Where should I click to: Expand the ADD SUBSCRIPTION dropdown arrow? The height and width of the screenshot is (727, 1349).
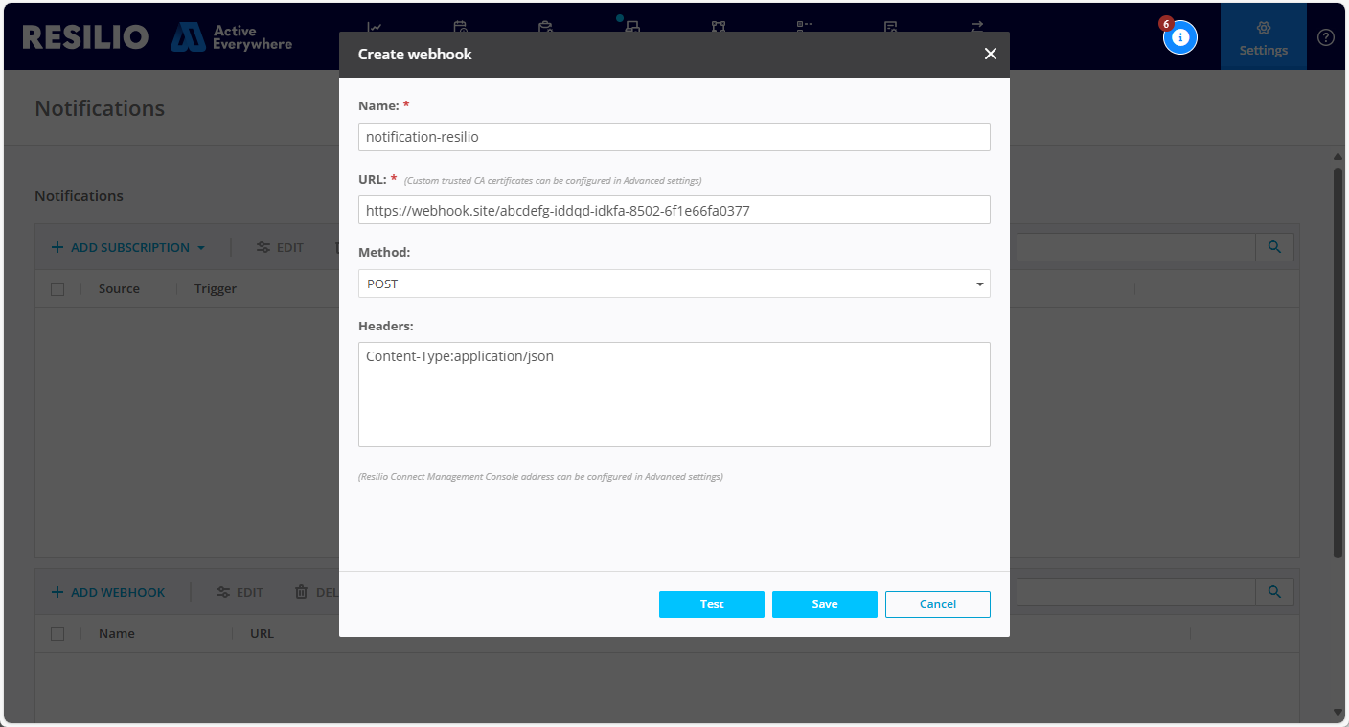[x=201, y=246]
